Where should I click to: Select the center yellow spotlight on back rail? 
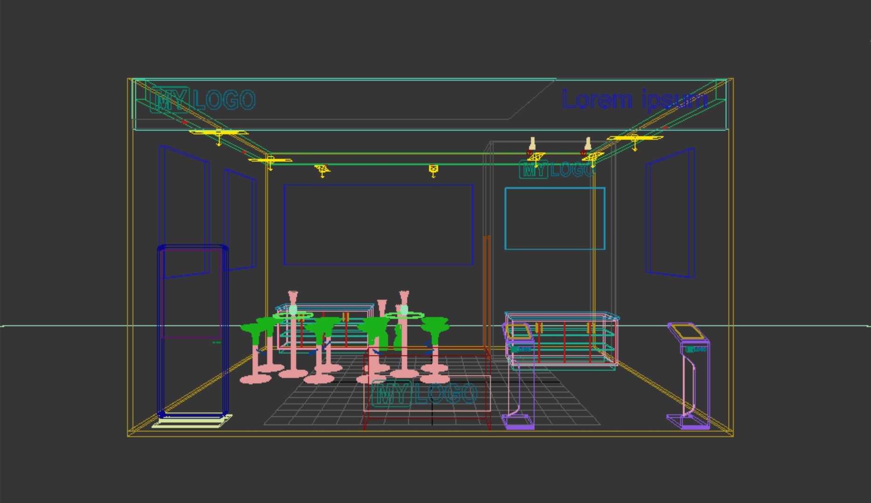pyautogui.click(x=433, y=170)
